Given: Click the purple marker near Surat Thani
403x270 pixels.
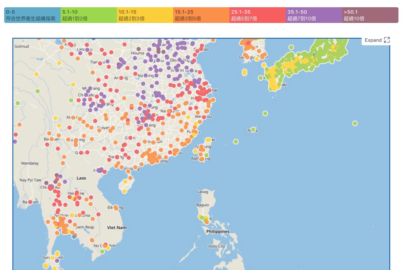Looking at the screenshot, I should 57,261.
